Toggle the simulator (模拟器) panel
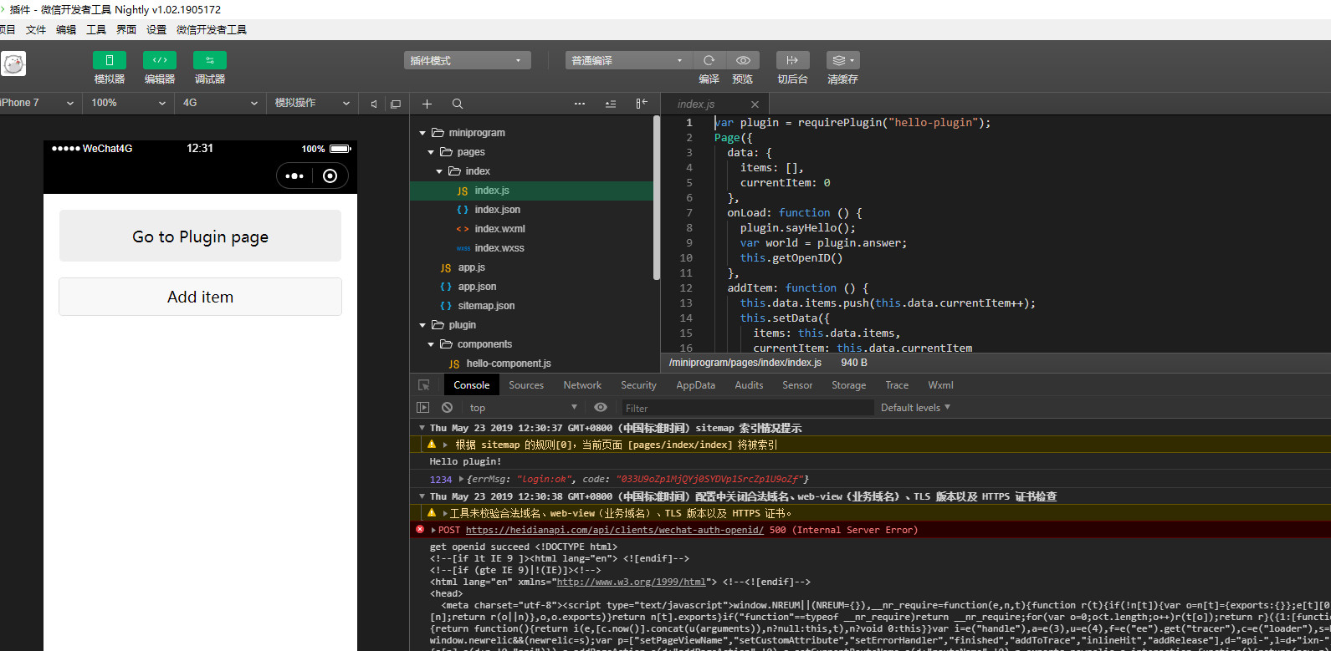 109,60
